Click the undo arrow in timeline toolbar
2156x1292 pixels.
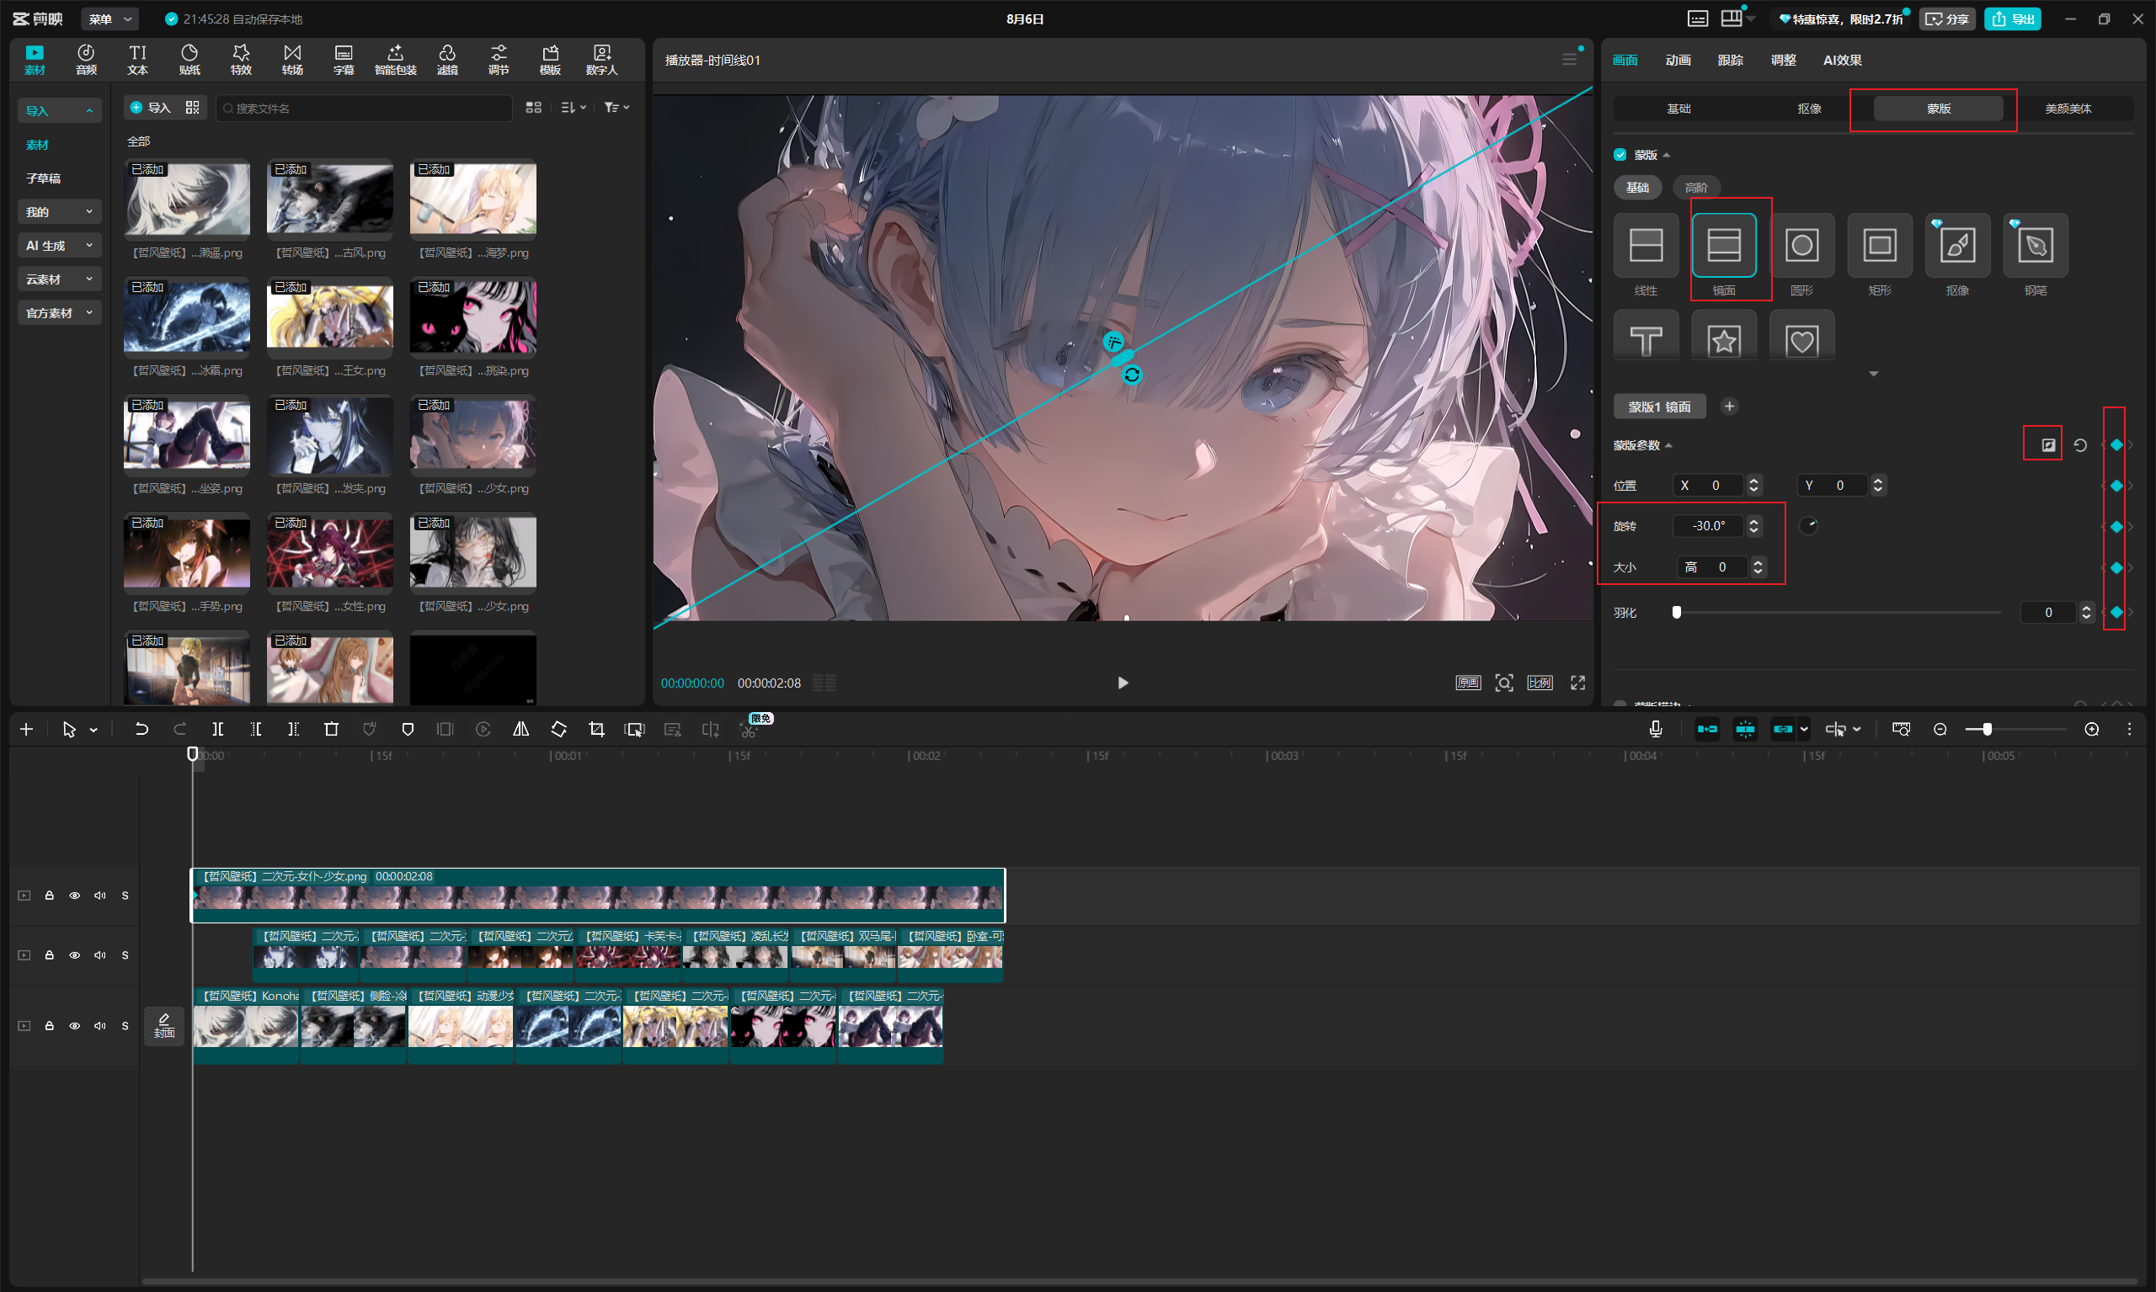click(141, 730)
